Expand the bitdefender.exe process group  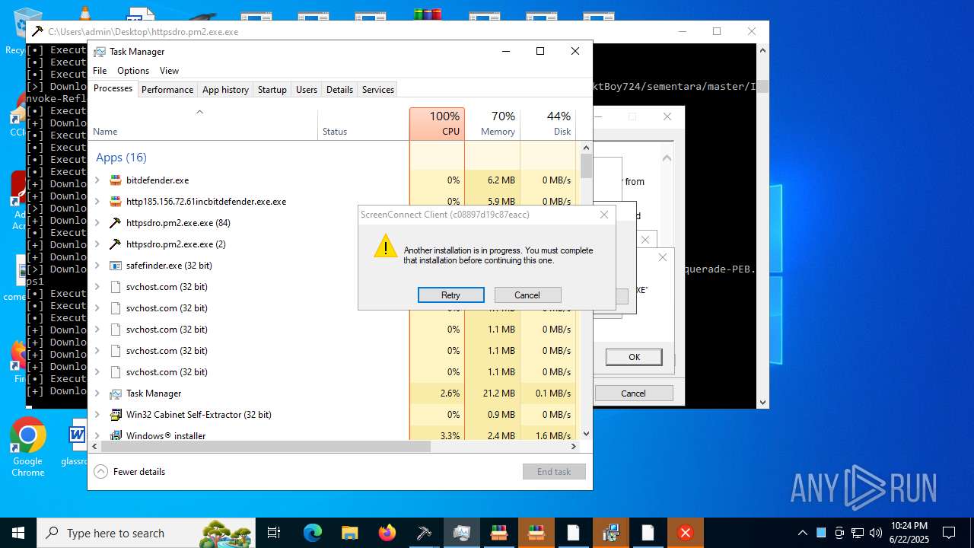click(x=97, y=180)
